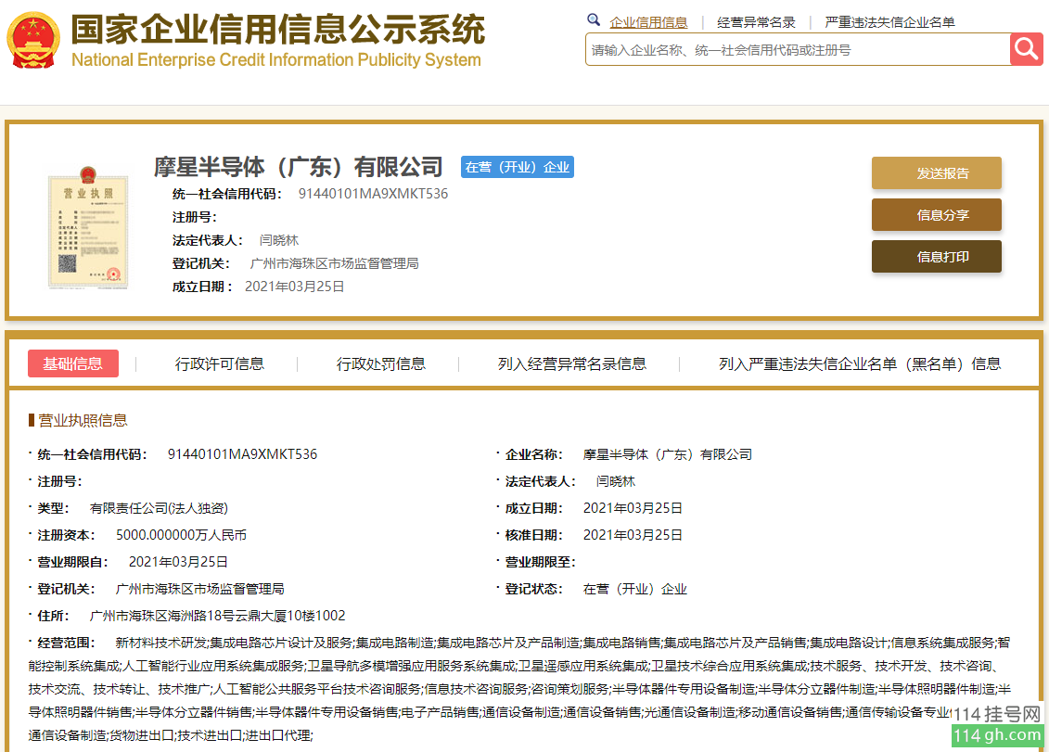Screen dimensions: 1049x752
Task: Select the 经营异常名录 search category
Action: (x=756, y=22)
